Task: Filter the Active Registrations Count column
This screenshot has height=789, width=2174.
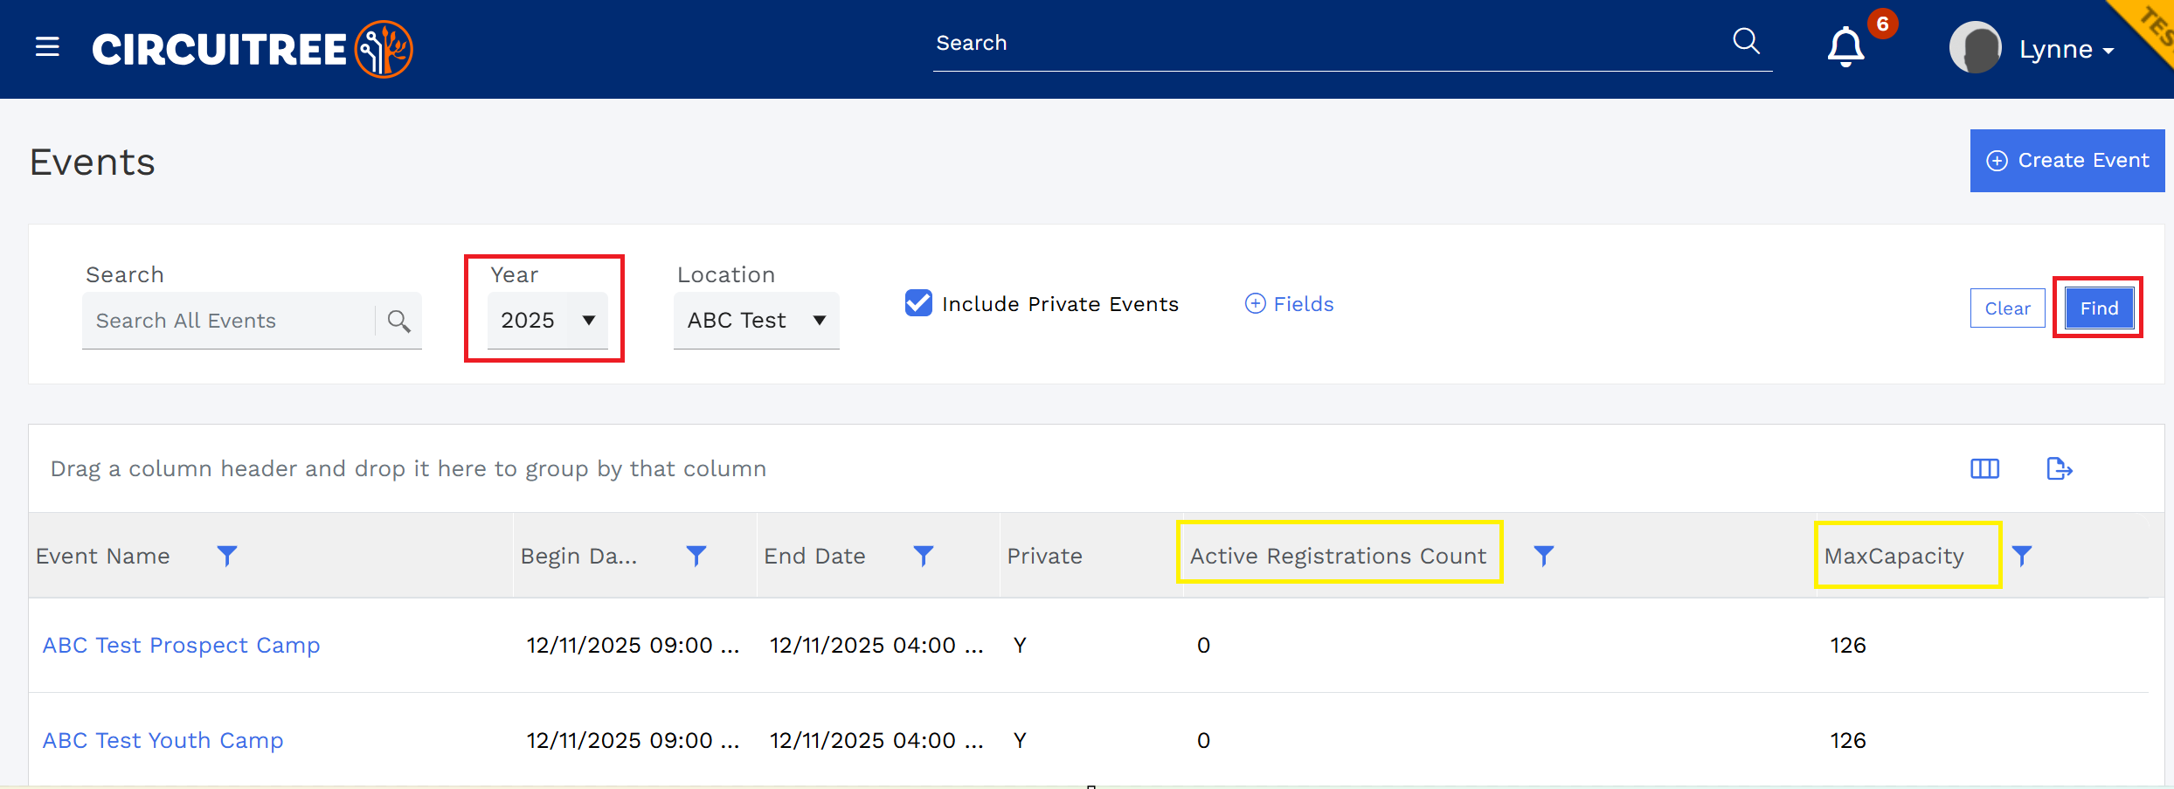Action: (1544, 556)
